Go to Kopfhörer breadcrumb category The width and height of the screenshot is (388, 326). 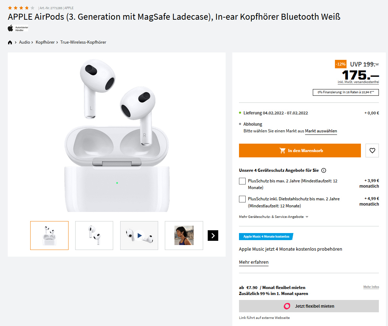click(x=45, y=42)
